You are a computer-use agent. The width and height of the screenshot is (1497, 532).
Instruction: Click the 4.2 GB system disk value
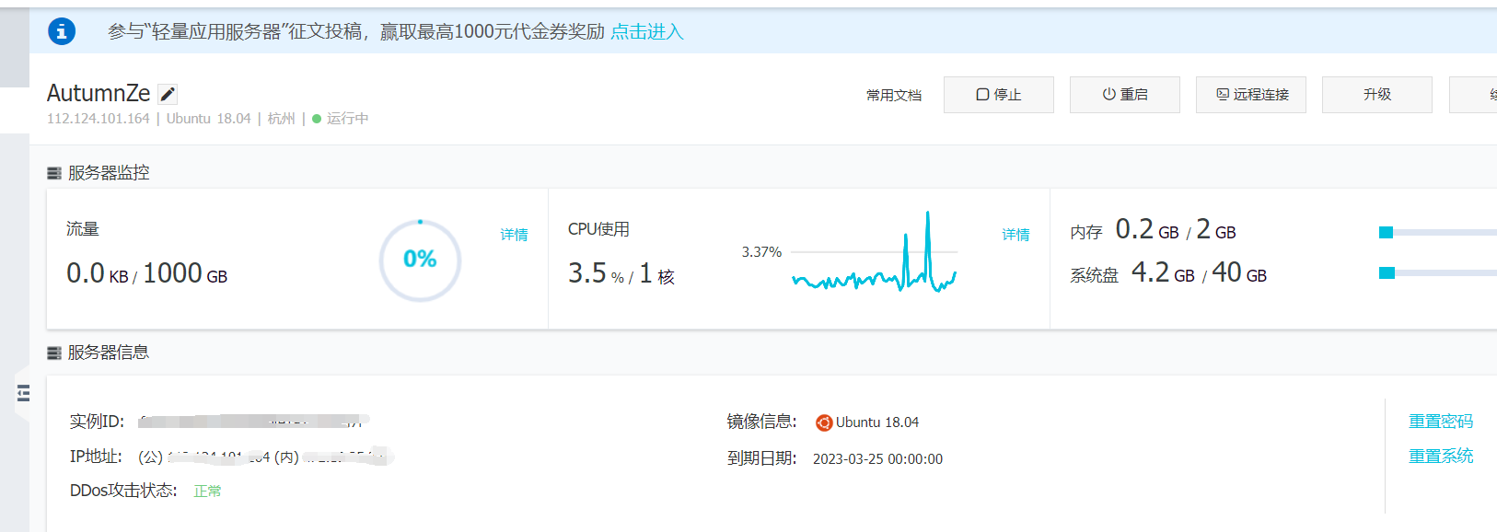click(1163, 272)
